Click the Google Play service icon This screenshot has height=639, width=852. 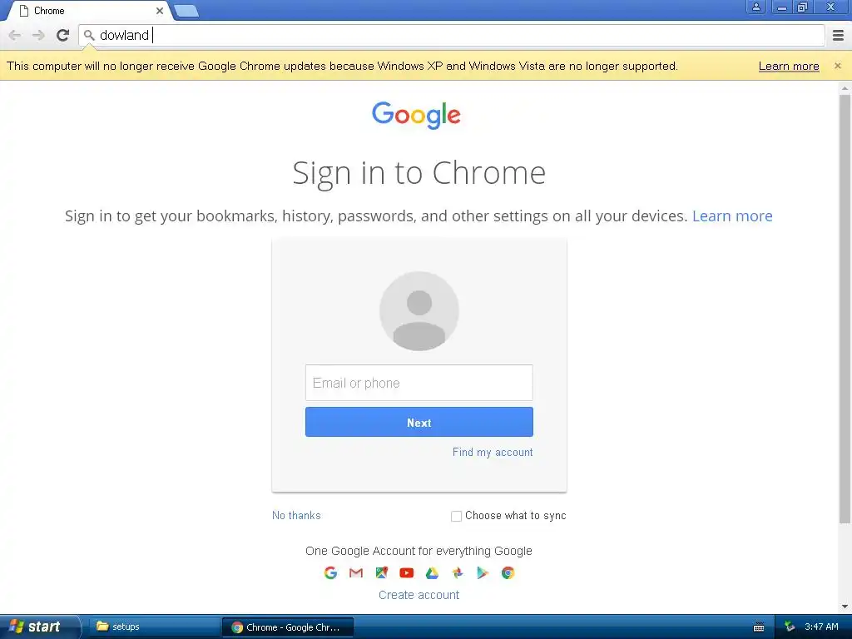[483, 572]
